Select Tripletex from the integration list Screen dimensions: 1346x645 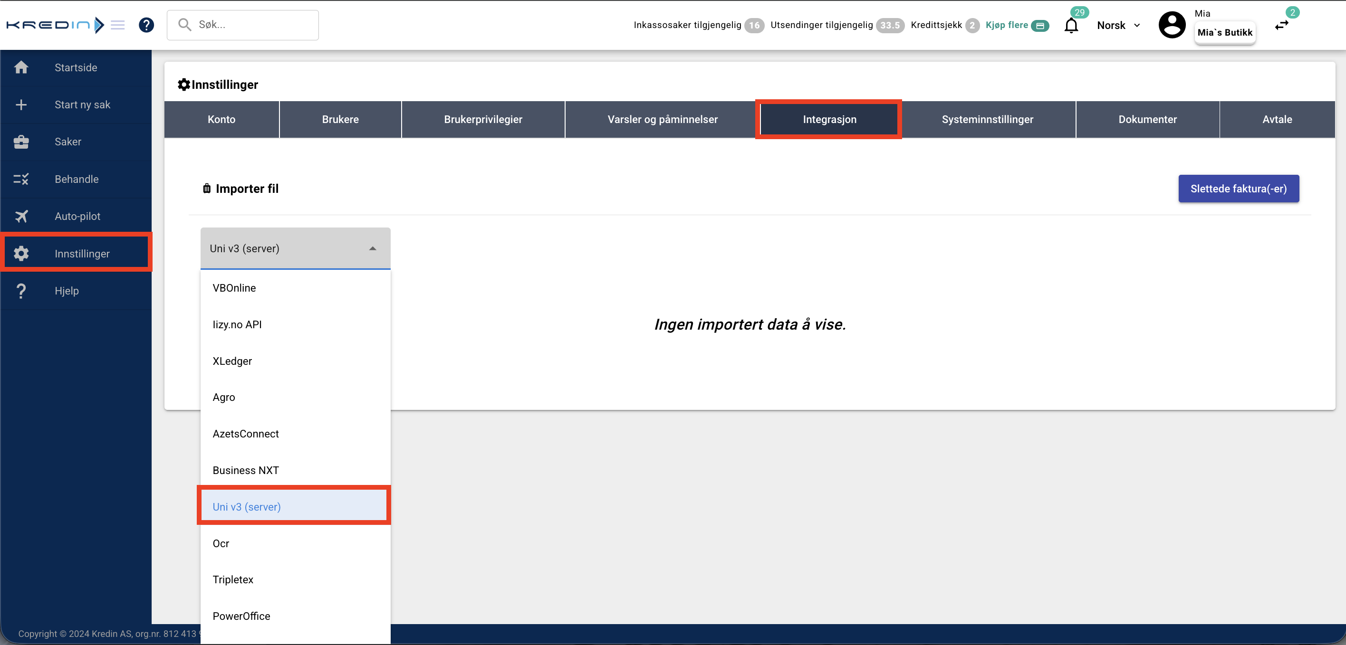coord(233,579)
